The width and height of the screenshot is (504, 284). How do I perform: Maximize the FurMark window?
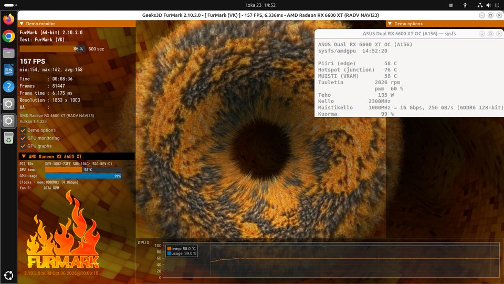[490, 15]
